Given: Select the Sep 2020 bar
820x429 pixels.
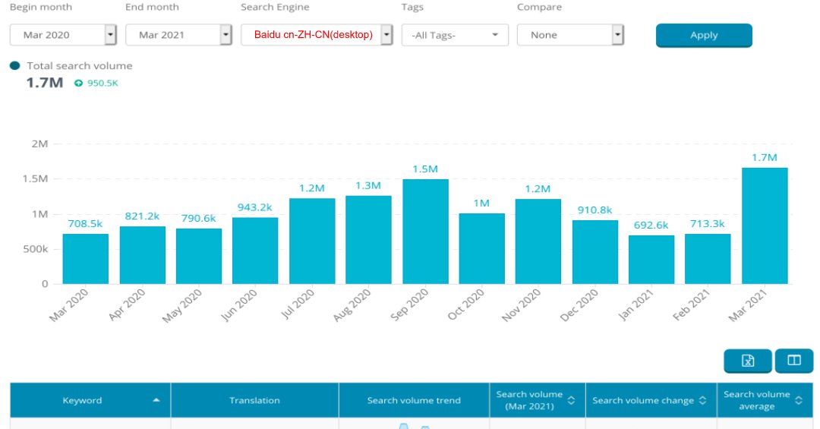Looking at the screenshot, I should click(x=425, y=232).
